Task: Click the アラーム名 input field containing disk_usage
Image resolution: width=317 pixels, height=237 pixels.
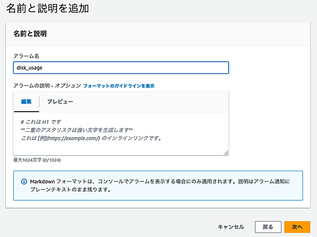Action: (x=120, y=67)
